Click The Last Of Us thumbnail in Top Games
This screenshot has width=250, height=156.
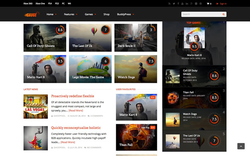(172, 141)
